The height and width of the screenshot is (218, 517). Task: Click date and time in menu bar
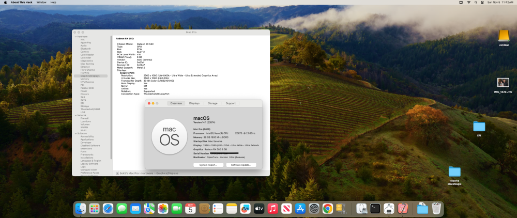tap(500, 2)
